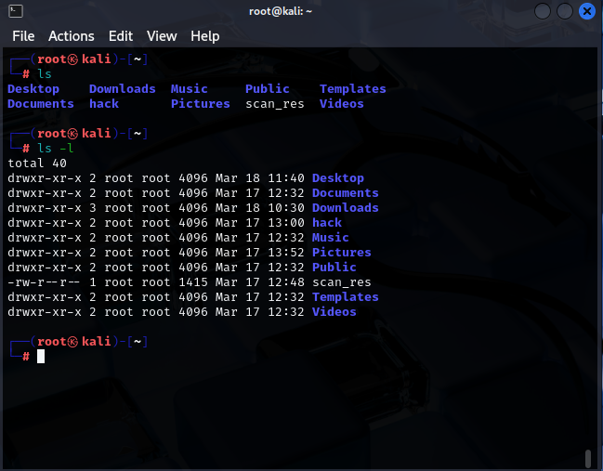Click the file size 1415

coord(193,282)
